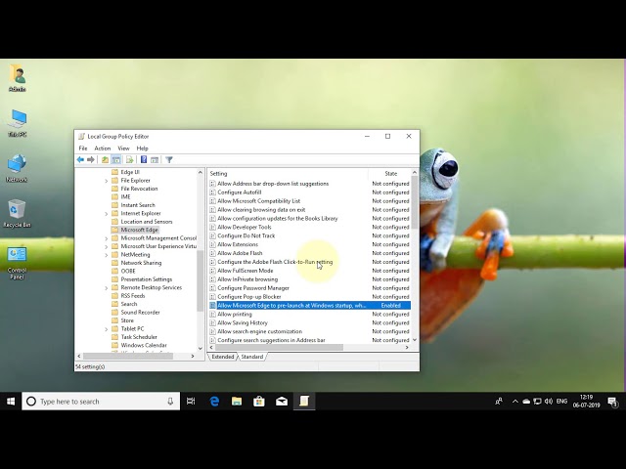Viewport: 626px width, 469px height.
Task: Select the Edge UI folder
Action: click(130, 172)
